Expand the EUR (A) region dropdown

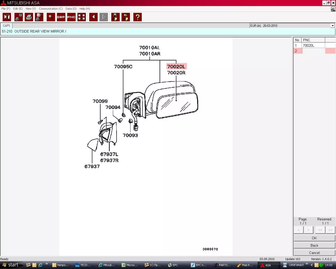[332, 26]
